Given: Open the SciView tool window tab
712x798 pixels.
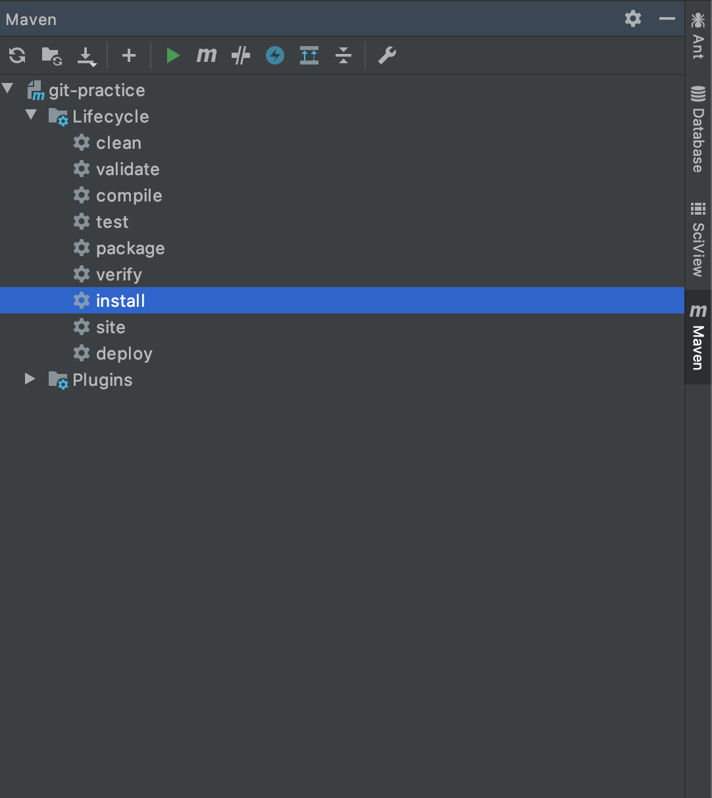Looking at the screenshot, I should 698,240.
